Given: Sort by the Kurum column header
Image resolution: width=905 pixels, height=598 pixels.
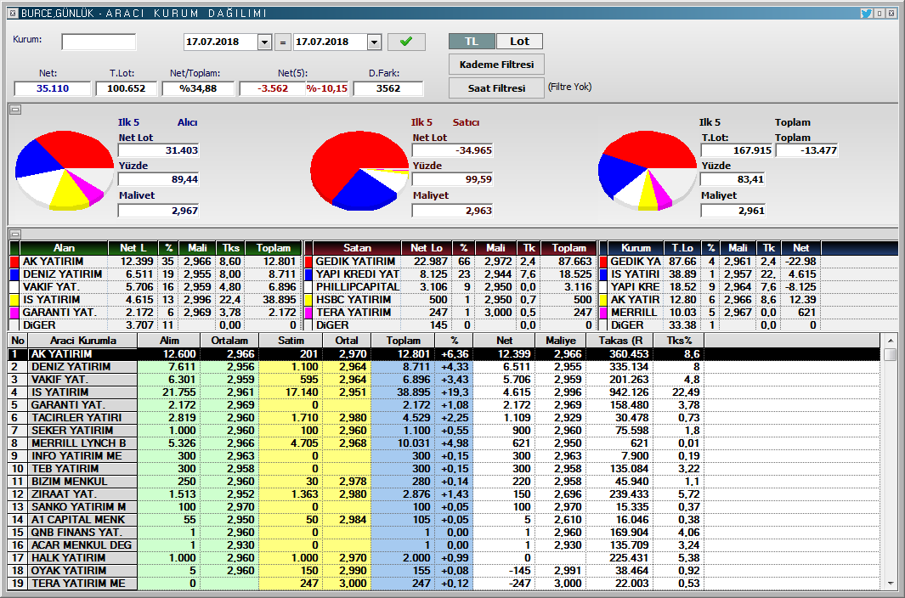Looking at the screenshot, I should click(x=636, y=248).
